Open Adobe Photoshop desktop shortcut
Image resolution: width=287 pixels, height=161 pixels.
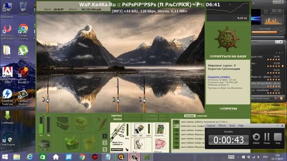point(8,75)
